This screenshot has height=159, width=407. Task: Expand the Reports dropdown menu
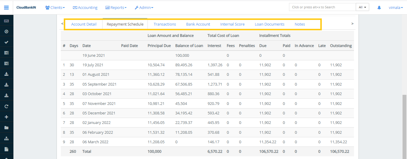pyautogui.click(x=116, y=7)
